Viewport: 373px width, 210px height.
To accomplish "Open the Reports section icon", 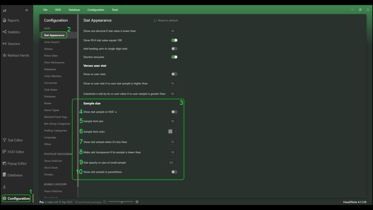I will pos(4,20).
